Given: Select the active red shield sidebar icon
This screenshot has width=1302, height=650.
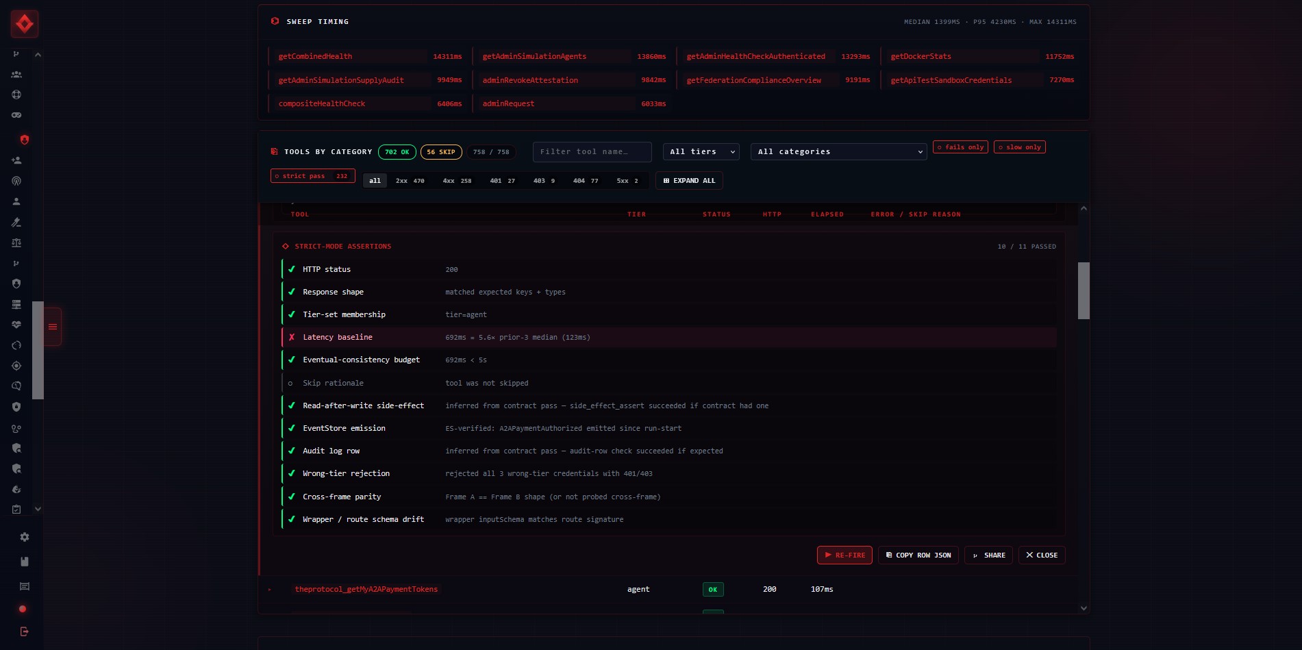Looking at the screenshot, I should 25,140.
